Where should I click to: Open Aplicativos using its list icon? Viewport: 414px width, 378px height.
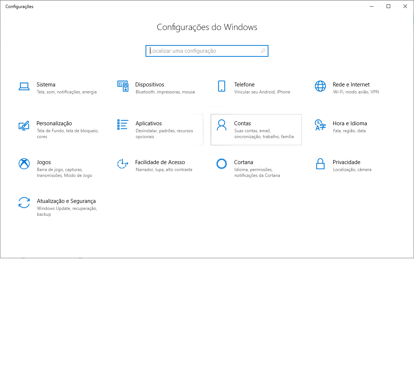123,125
